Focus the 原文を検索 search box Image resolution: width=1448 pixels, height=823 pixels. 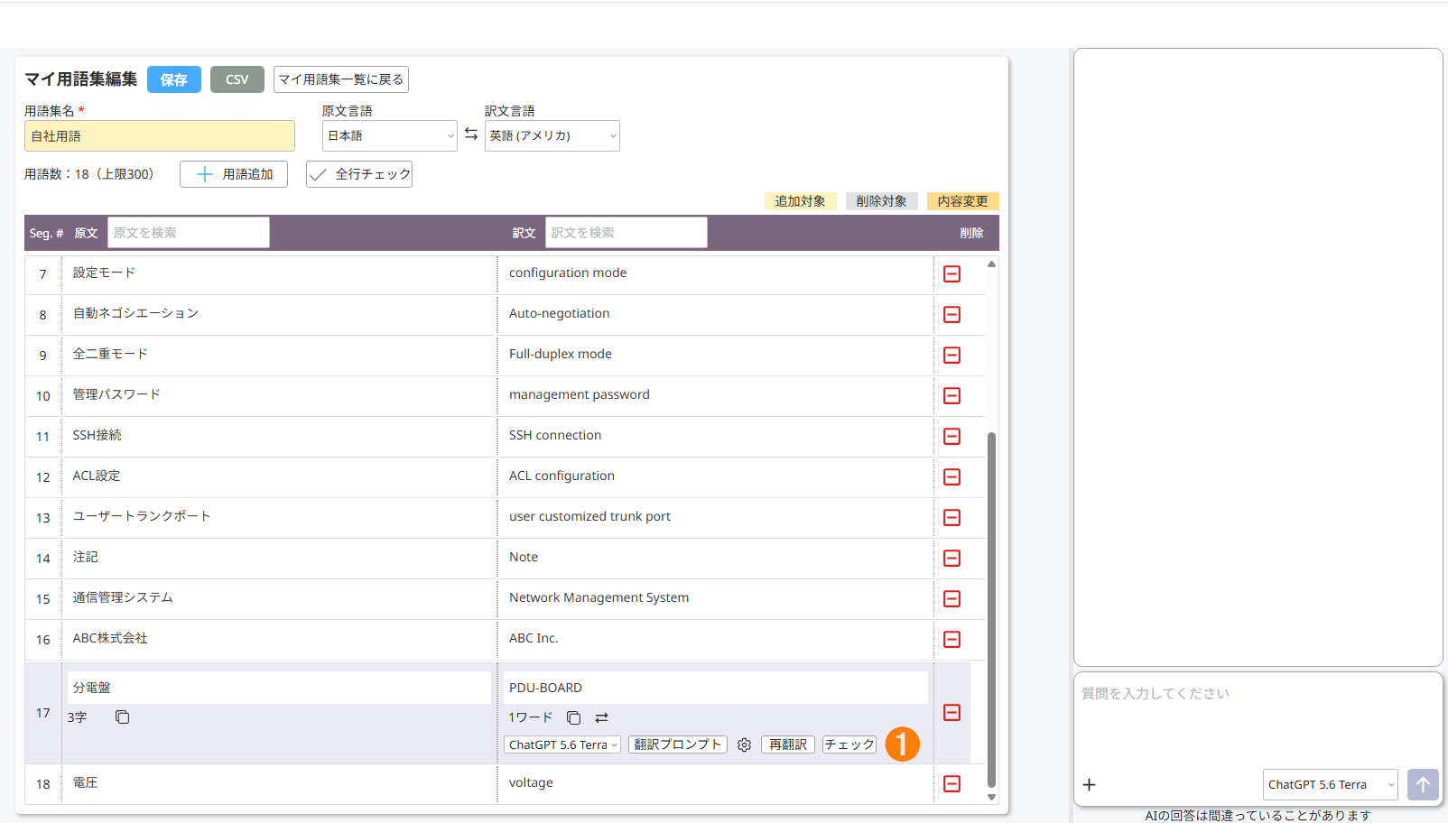[189, 232]
